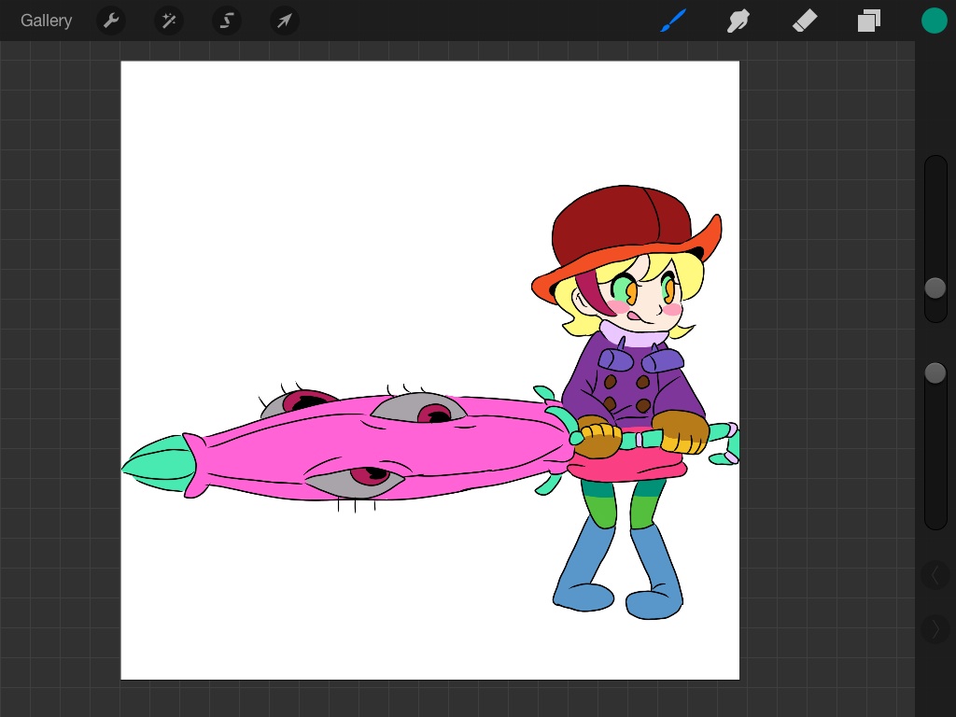
Task: Open the Layers panel
Action: point(869,21)
